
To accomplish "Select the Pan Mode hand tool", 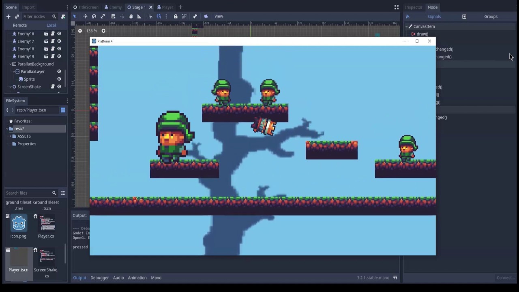I will (x=131, y=16).
